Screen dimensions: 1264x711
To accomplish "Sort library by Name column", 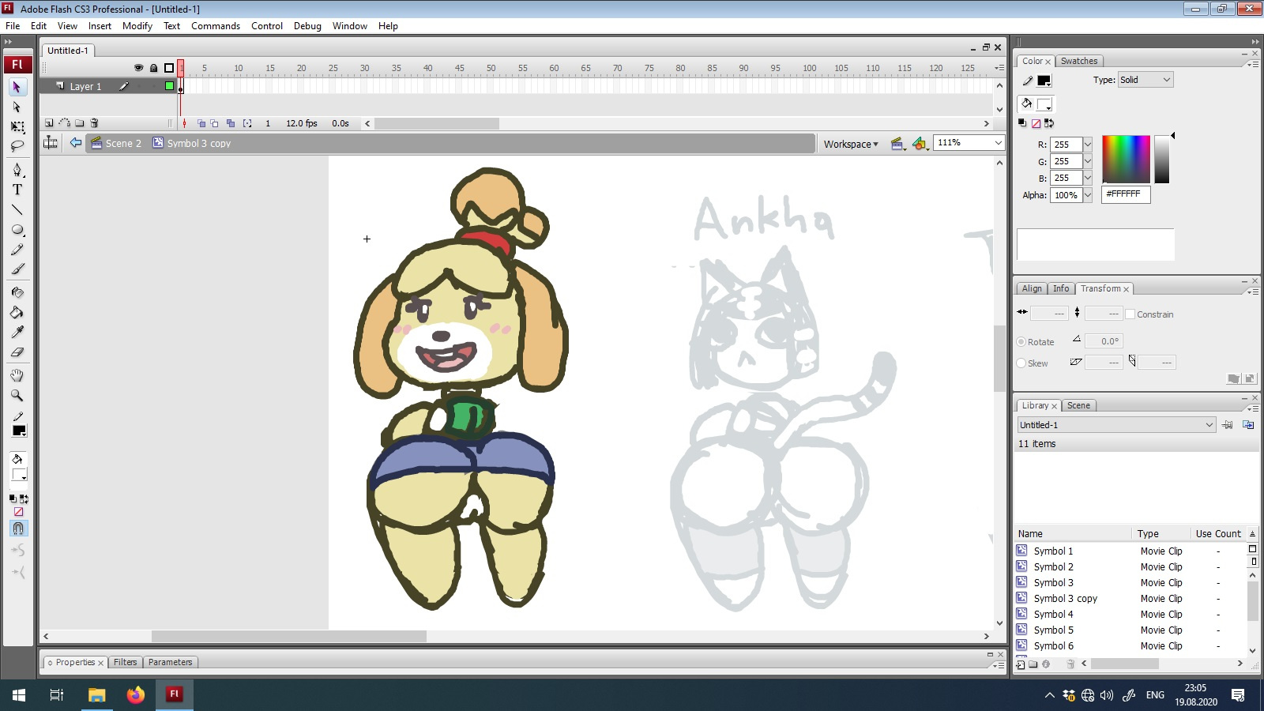I will [x=1073, y=534].
